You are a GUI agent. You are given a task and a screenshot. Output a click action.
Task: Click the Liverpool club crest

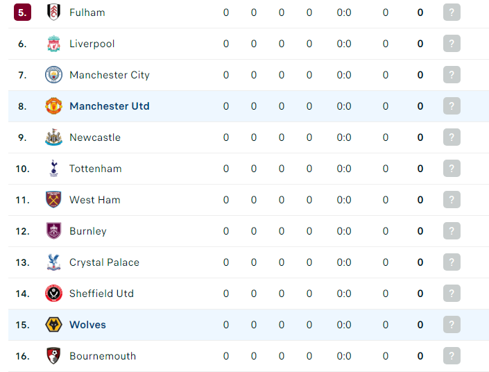53,44
